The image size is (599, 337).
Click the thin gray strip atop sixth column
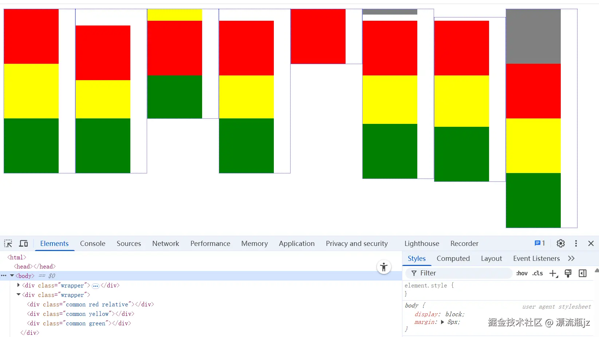390,12
